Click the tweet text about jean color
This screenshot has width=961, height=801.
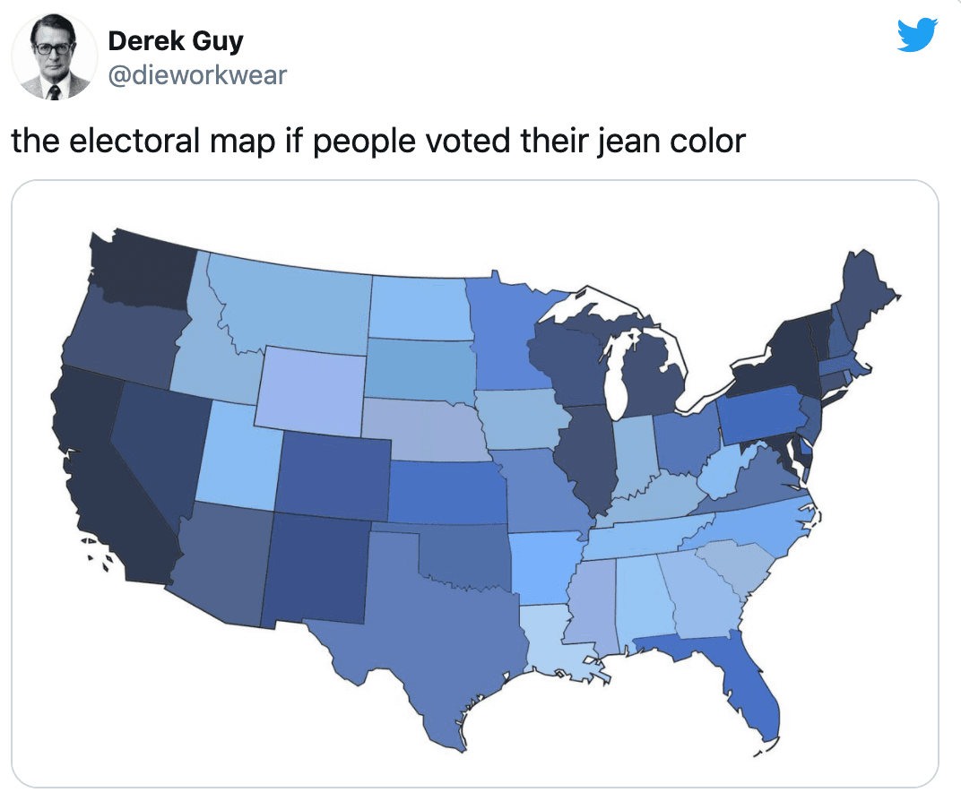pos(378,141)
